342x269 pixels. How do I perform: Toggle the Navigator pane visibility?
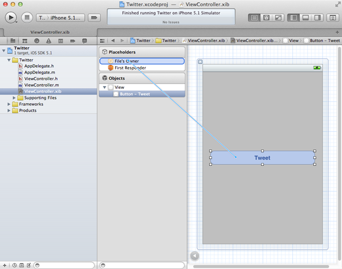[294, 18]
